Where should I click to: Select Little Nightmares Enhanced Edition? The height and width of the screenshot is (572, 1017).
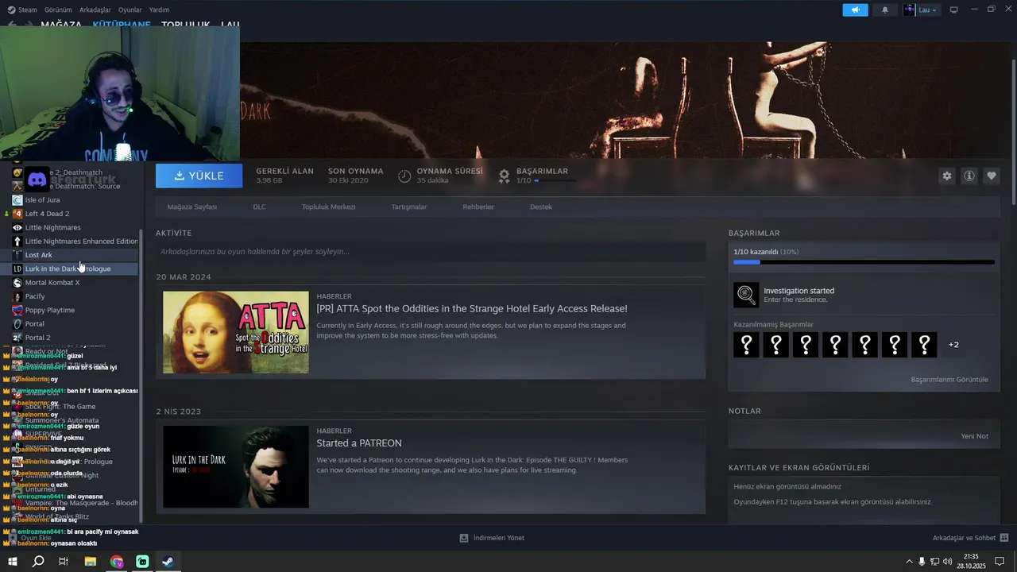click(x=81, y=241)
